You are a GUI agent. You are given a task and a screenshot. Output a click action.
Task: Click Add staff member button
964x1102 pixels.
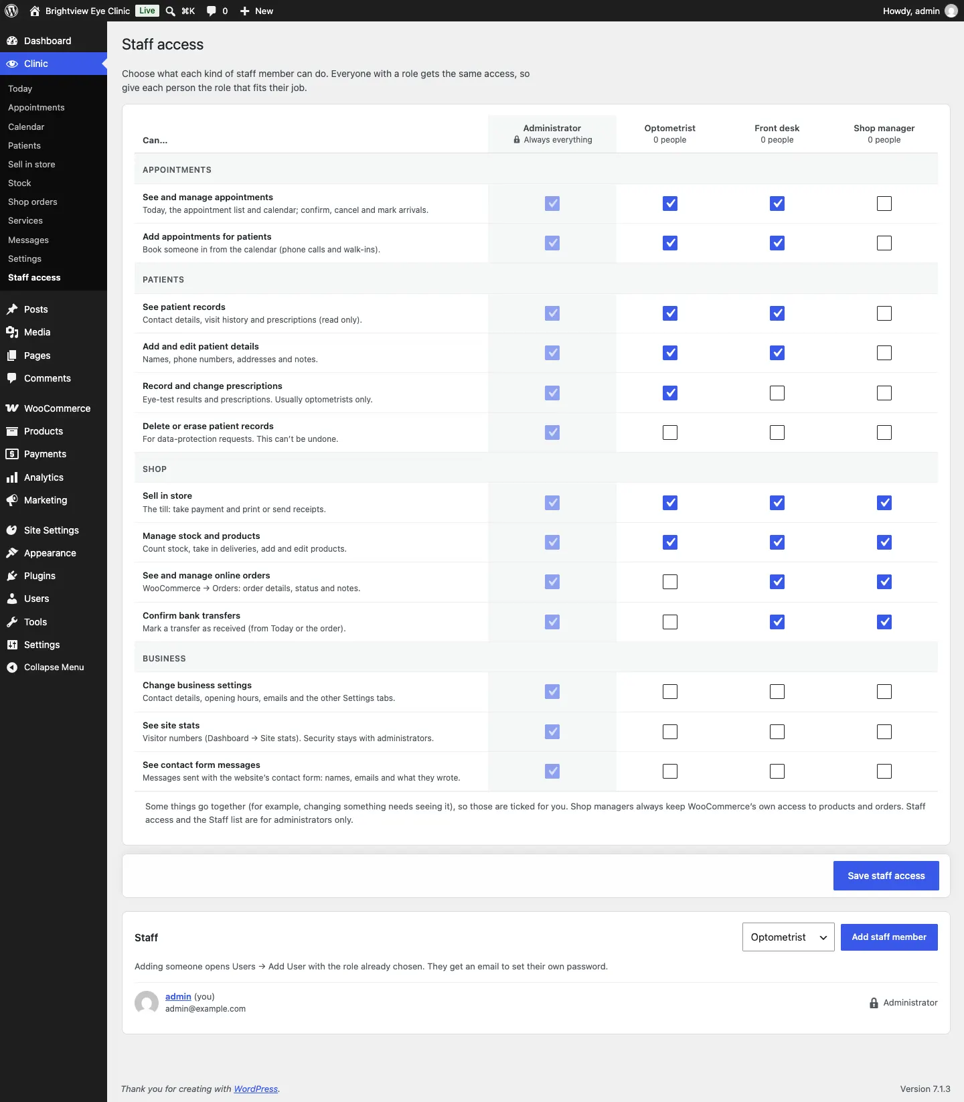point(889,937)
